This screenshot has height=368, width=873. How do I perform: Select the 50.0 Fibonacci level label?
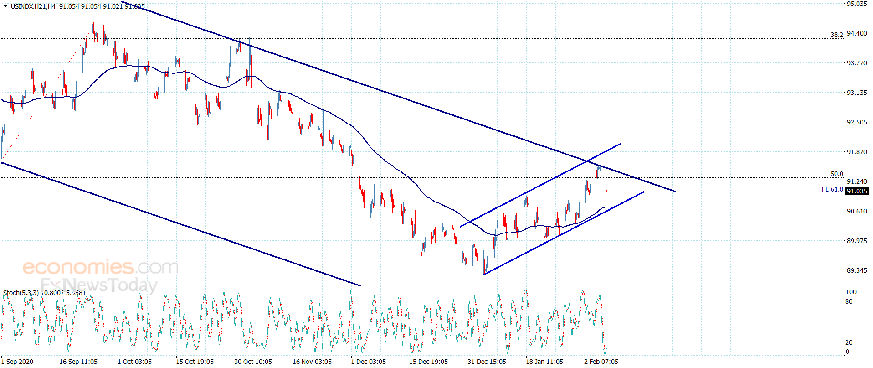point(837,174)
